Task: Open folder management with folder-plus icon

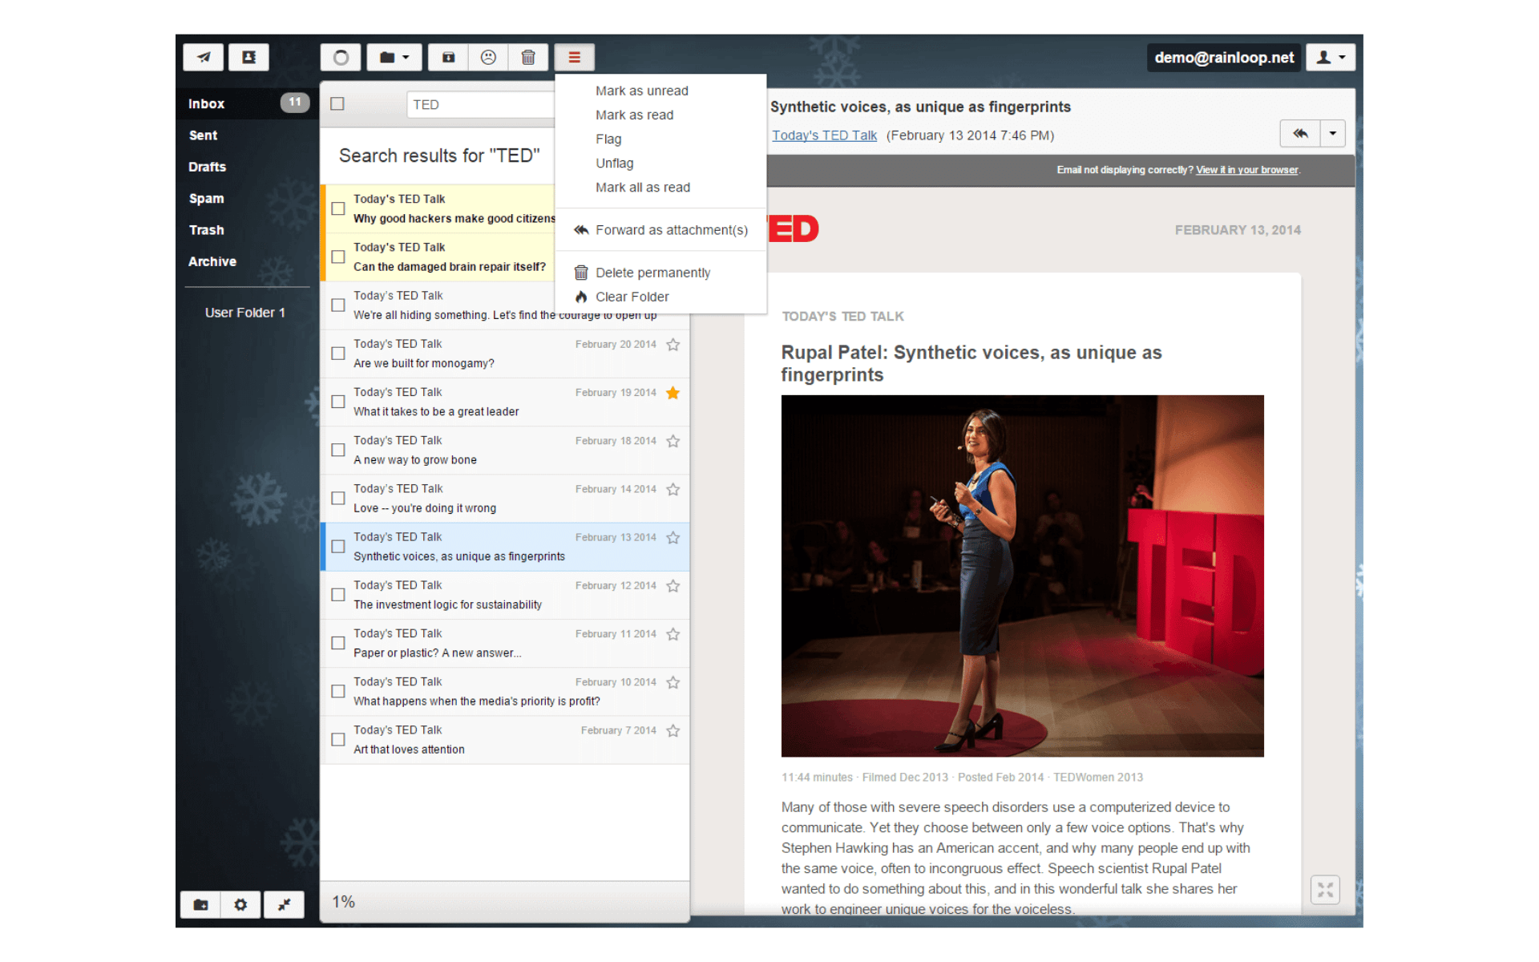Action: pos(200,904)
